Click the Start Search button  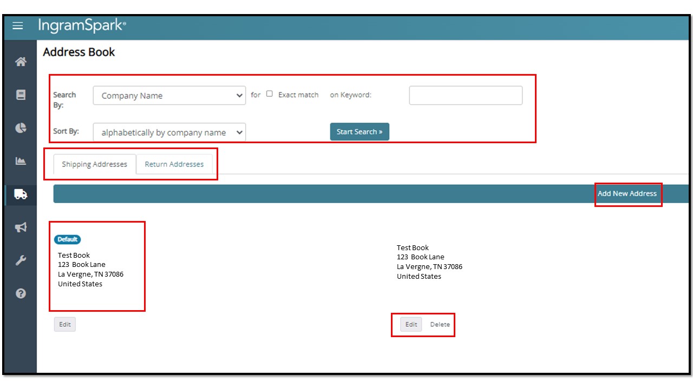[359, 132]
